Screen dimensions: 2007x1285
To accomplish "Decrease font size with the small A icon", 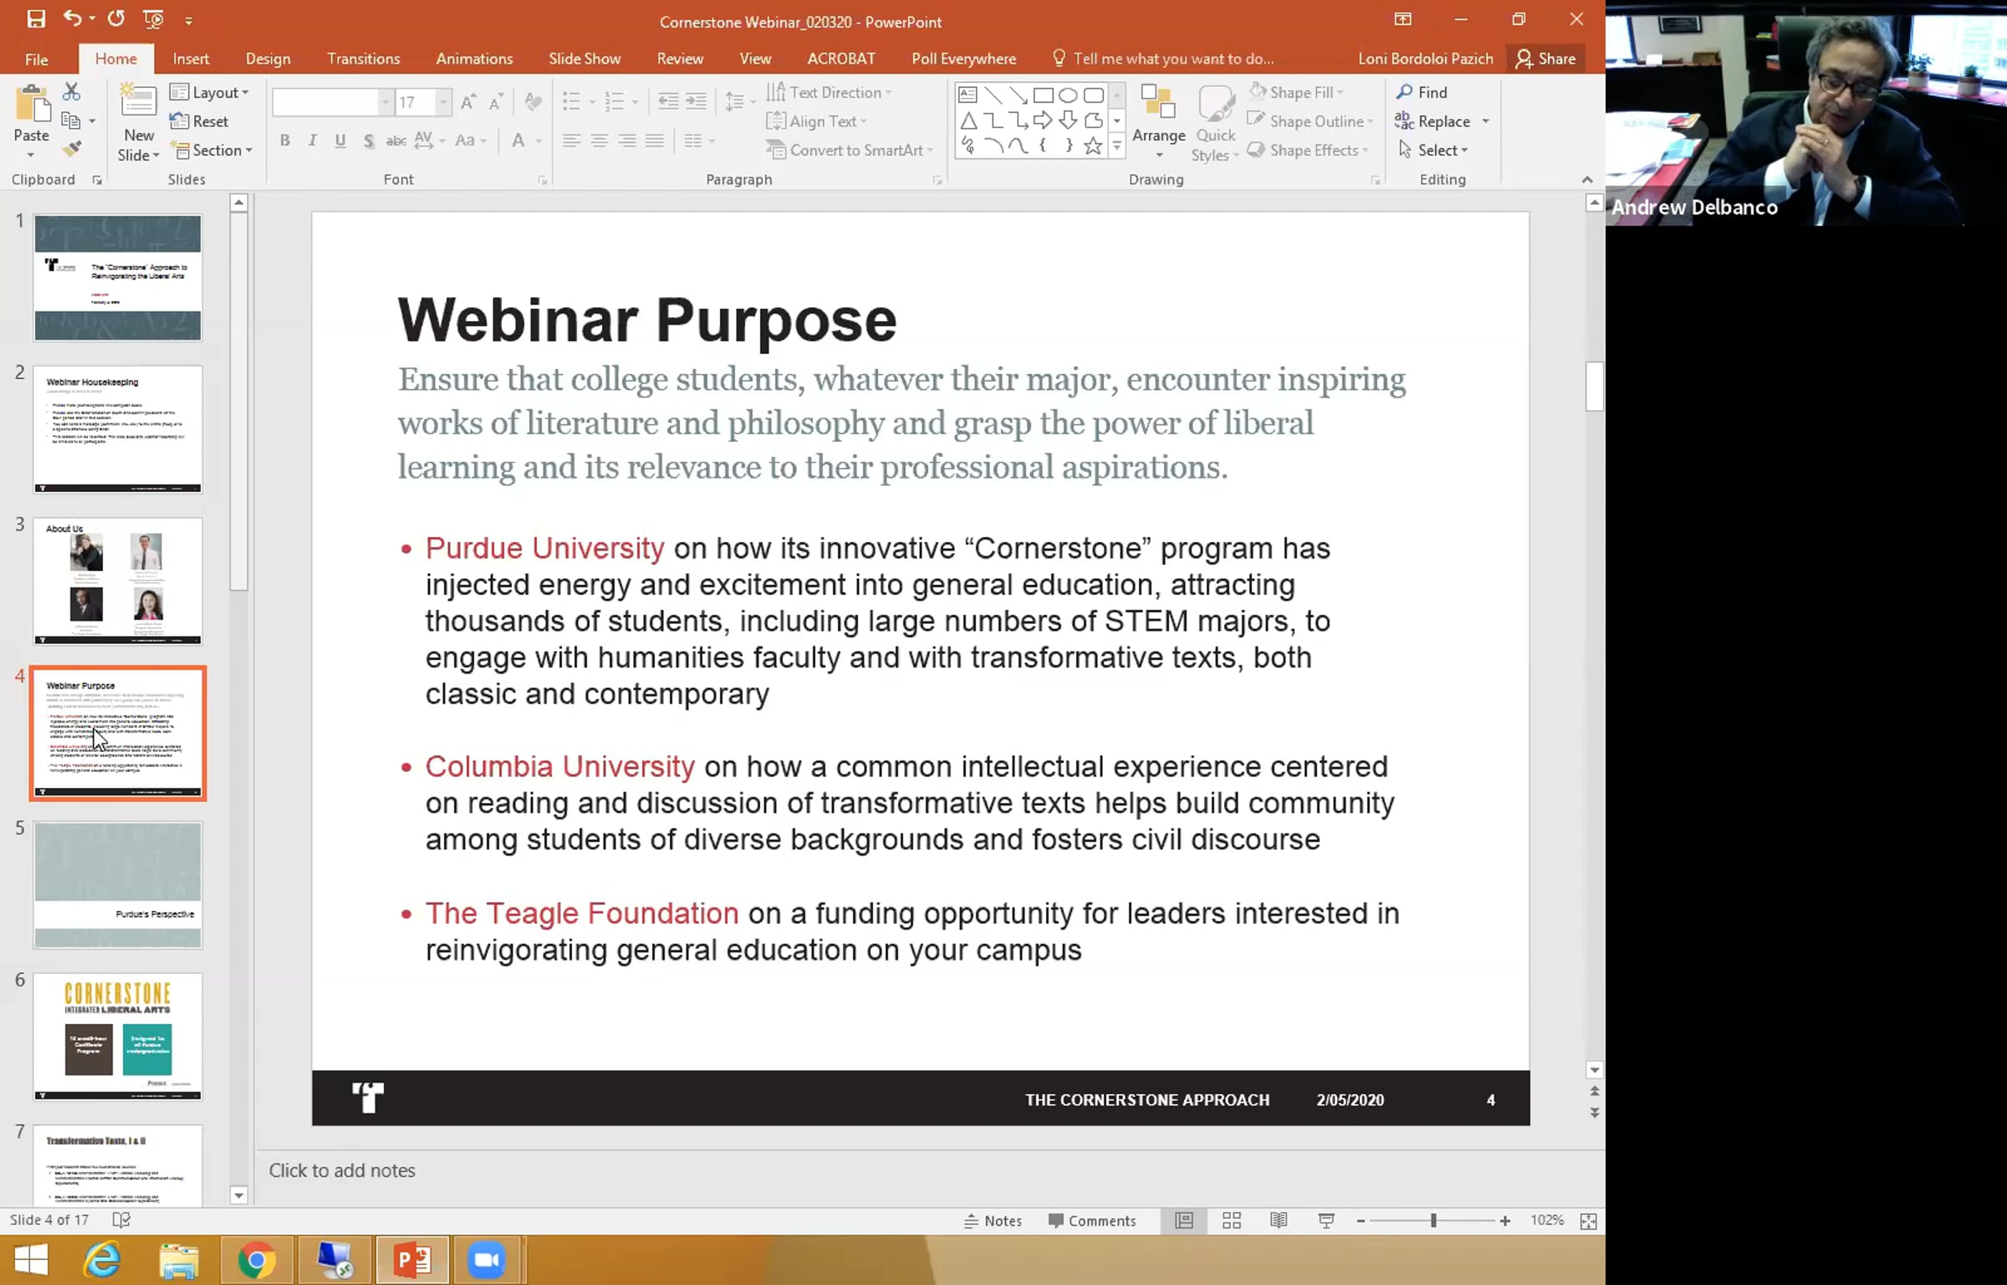I will click(496, 102).
